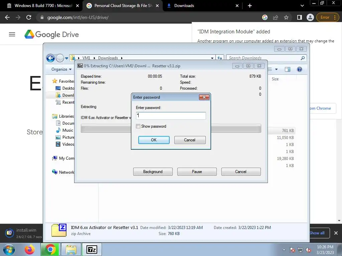This screenshot has height=256, width=342.
Task: Open Music library in sidebar
Action: click(65, 130)
